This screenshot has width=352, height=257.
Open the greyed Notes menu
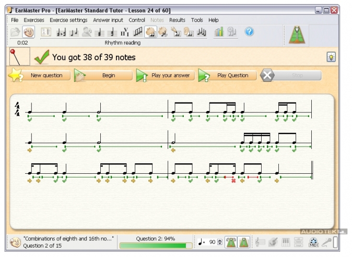[157, 20]
